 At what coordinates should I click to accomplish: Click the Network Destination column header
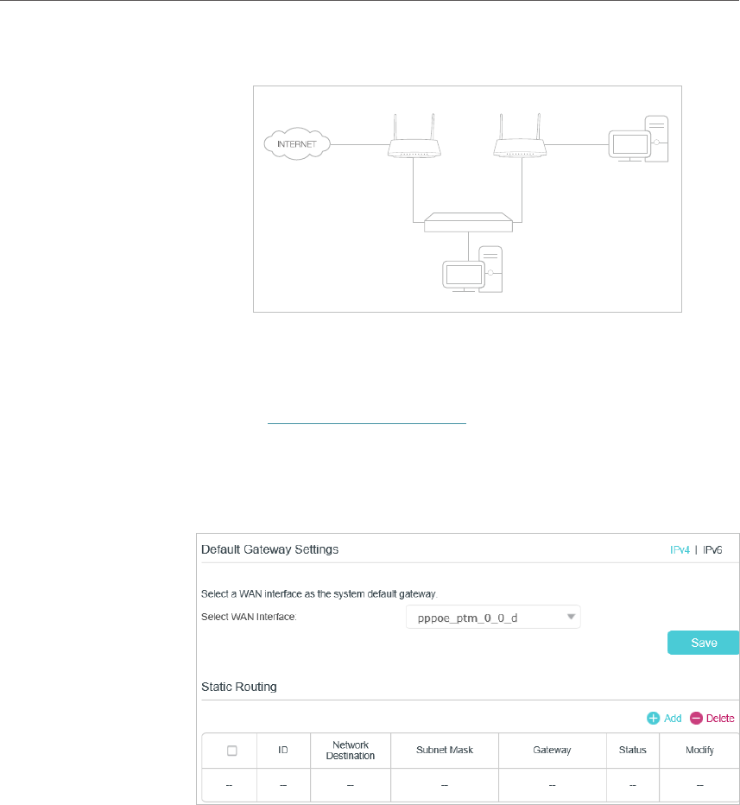tap(350, 751)
